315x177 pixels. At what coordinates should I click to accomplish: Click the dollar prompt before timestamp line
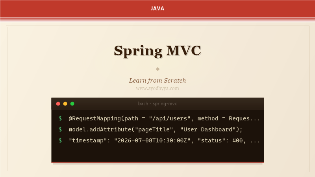click(x=60, y=140)
